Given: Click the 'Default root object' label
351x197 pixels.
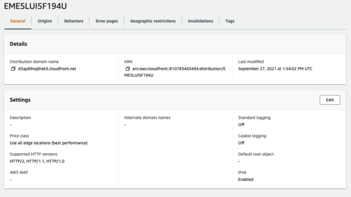Looking at the screenshot, I should click(256, 154).
